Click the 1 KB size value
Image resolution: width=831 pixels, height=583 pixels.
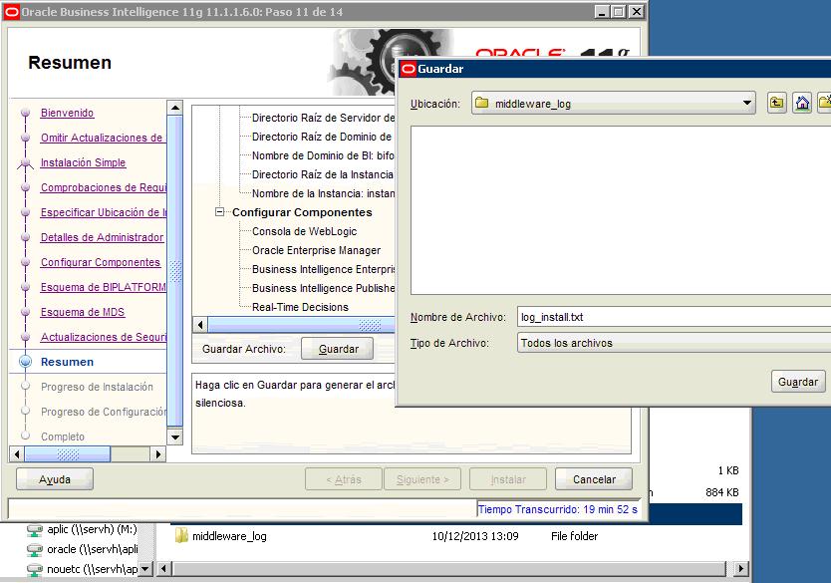pyautogui.click(x=728, y=470)
